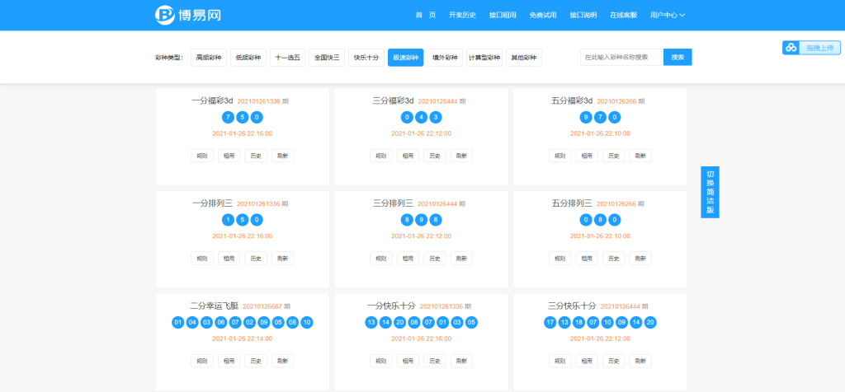
Task: Open the 在线客服 navigation link
Action: [x=623, y=16]
